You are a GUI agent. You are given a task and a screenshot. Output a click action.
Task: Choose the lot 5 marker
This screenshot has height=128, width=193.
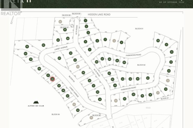pyautogui.click(x=90, y=50)
